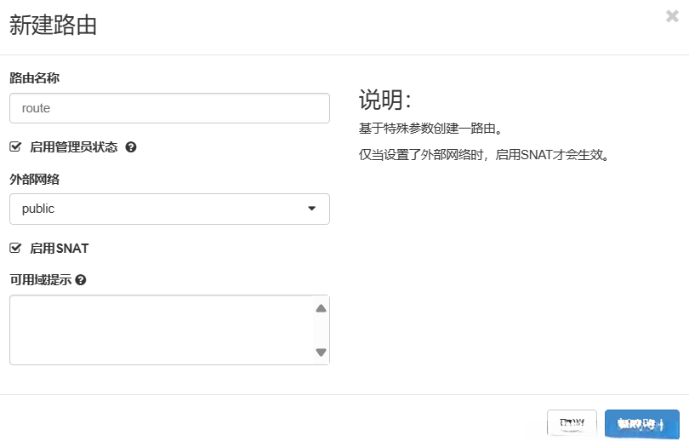689x447 pixels.
Task: Click the 路由名称 field label
Action: pyautogui.click(x=34, y=77)
